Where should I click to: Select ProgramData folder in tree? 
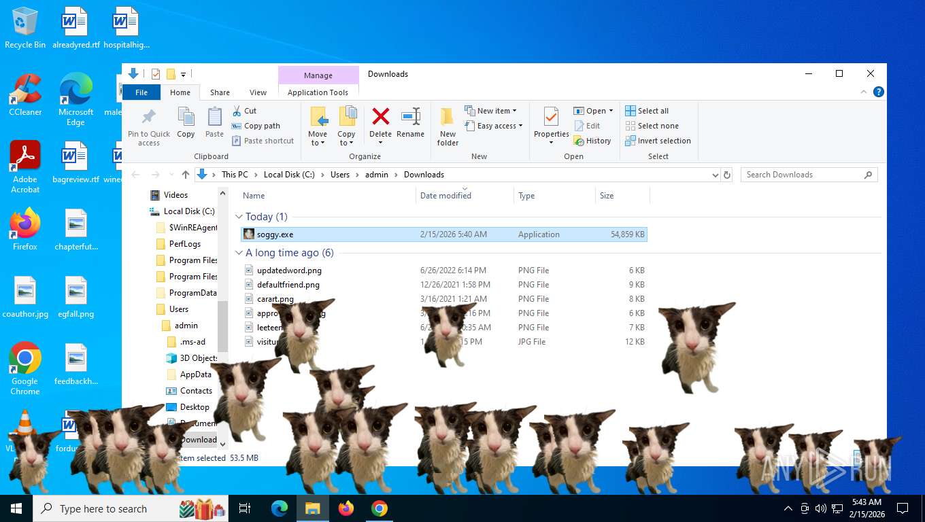pos(192,293)
